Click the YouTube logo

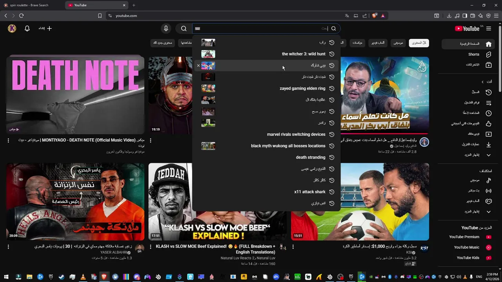pyautogui.click(x=467, y=29)
